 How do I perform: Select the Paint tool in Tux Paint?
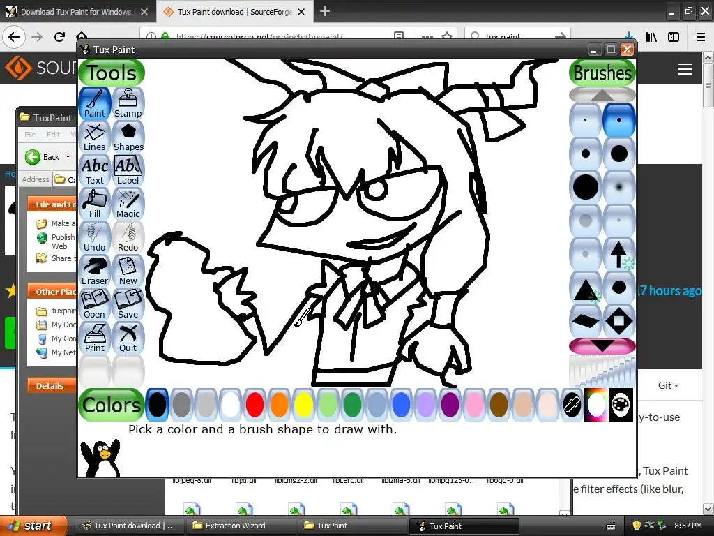[95, 103]
